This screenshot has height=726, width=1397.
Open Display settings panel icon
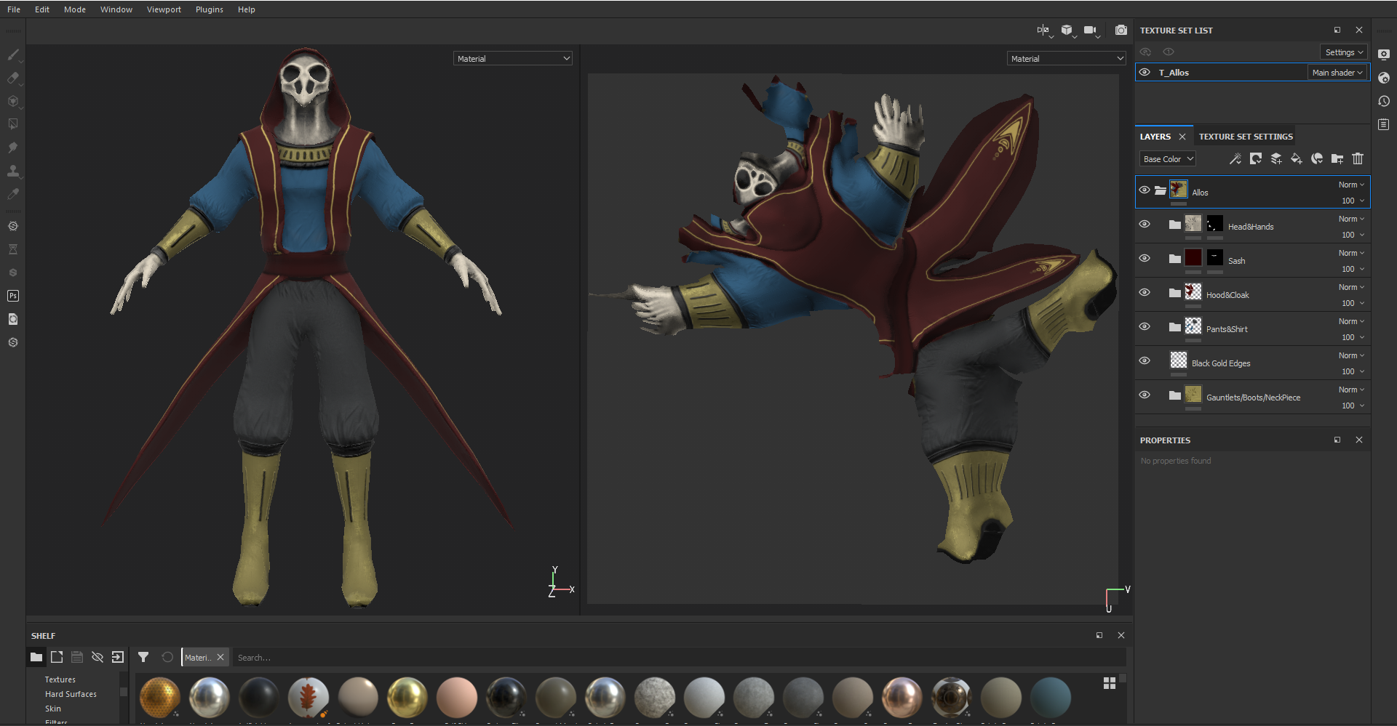(1384, 55)
